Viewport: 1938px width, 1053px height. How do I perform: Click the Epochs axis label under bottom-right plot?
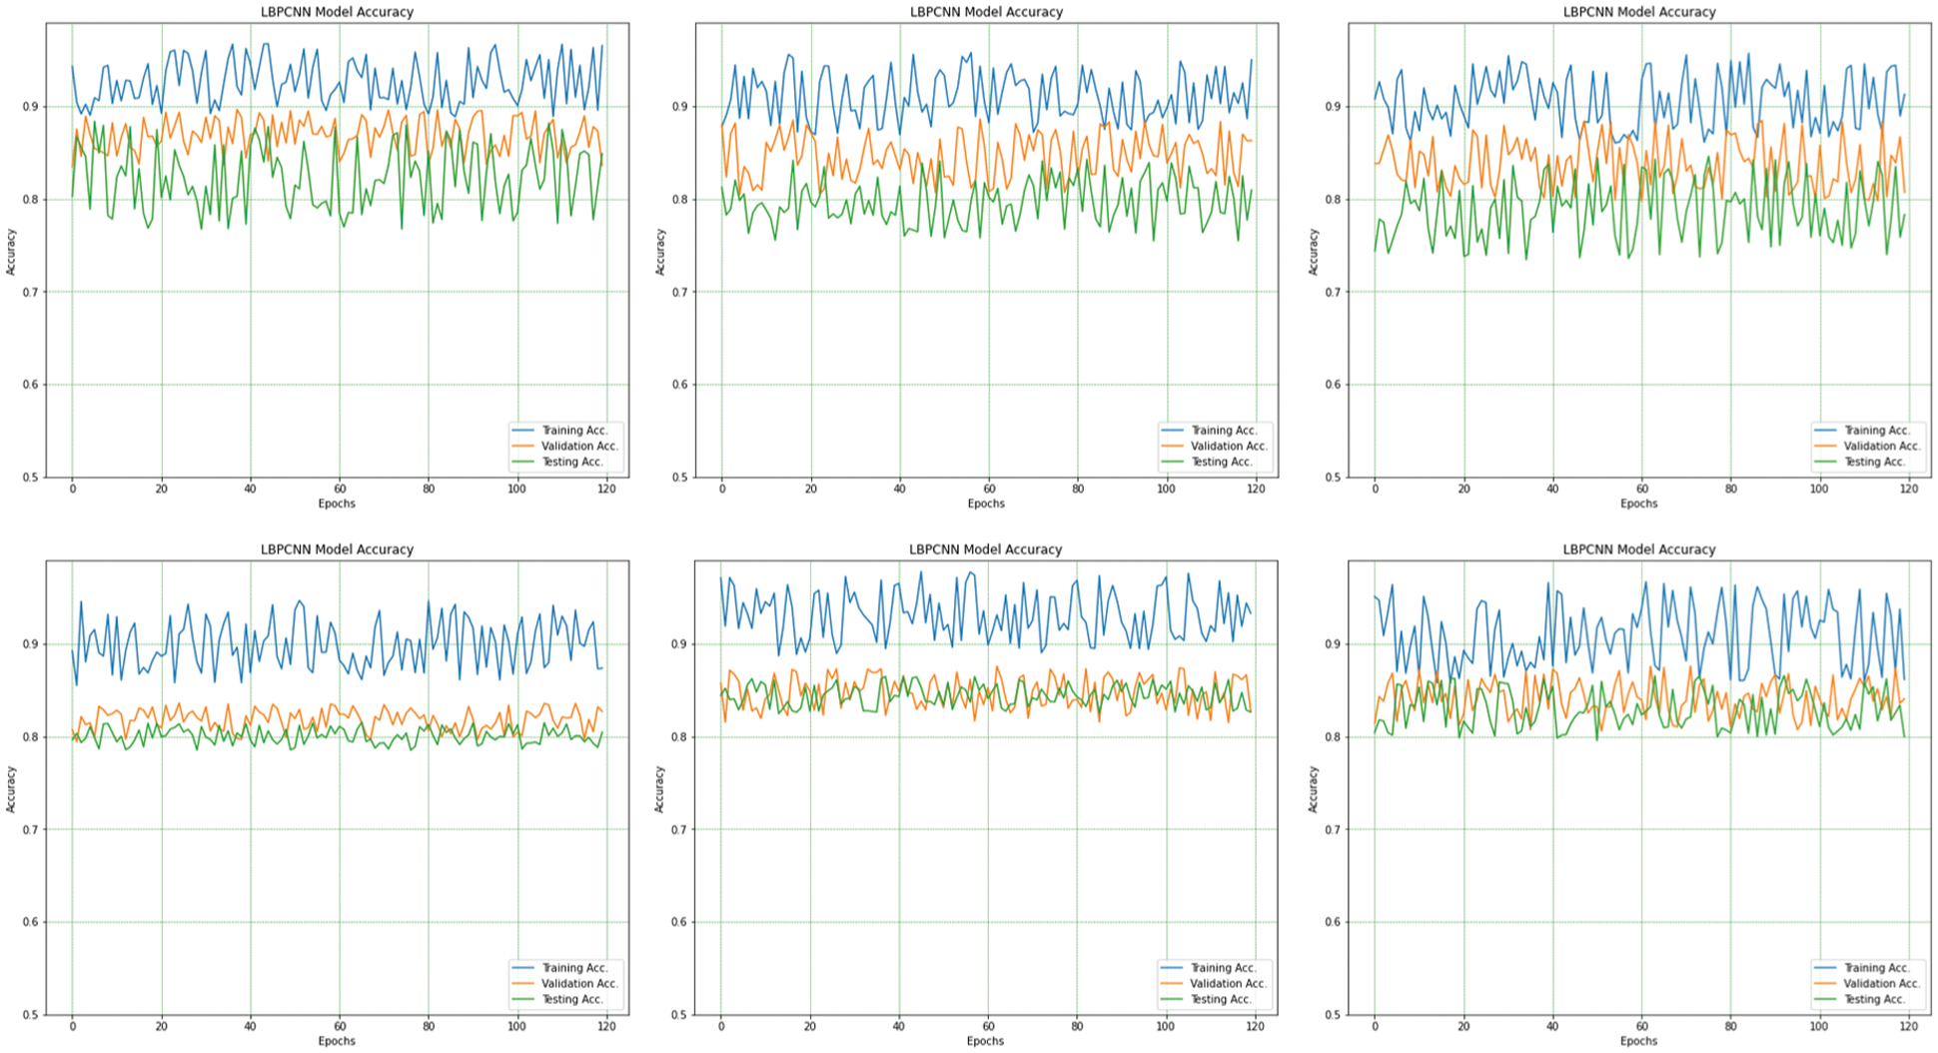tap(1638, 1041)
